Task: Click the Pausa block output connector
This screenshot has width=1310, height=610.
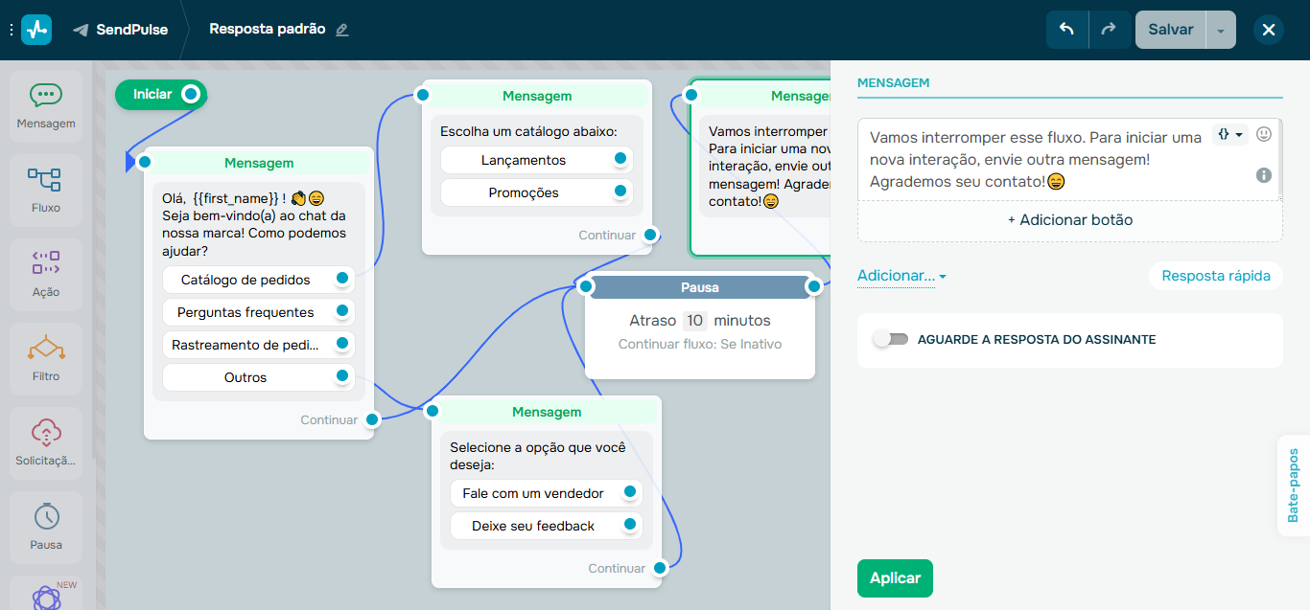Action: click(x=814, y=286)
